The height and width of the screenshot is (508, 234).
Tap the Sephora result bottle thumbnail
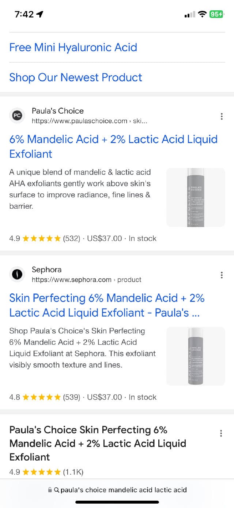pos(196,356)
